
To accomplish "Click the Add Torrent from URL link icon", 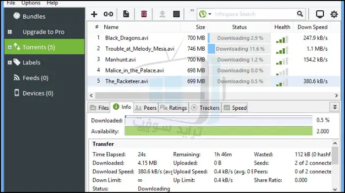I will point(108,14).
